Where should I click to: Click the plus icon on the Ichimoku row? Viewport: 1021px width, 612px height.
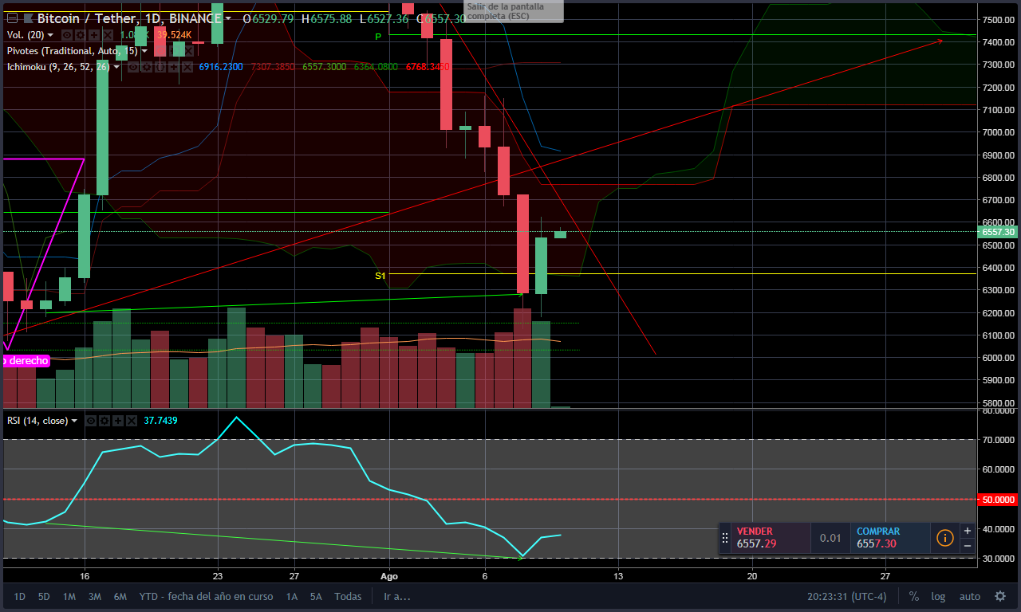coord(175,67)
